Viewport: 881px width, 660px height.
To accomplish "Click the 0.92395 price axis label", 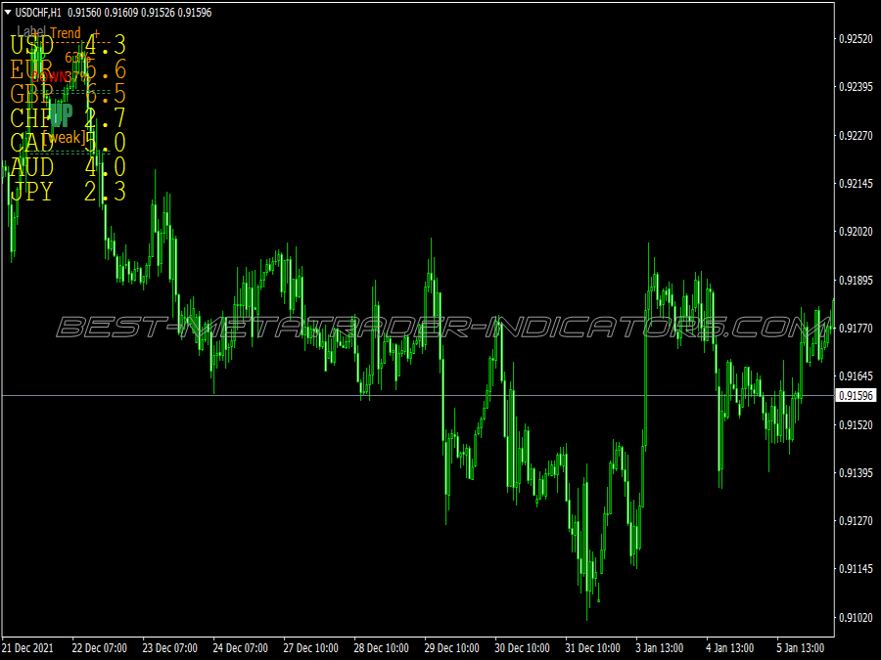I will 856,87.
